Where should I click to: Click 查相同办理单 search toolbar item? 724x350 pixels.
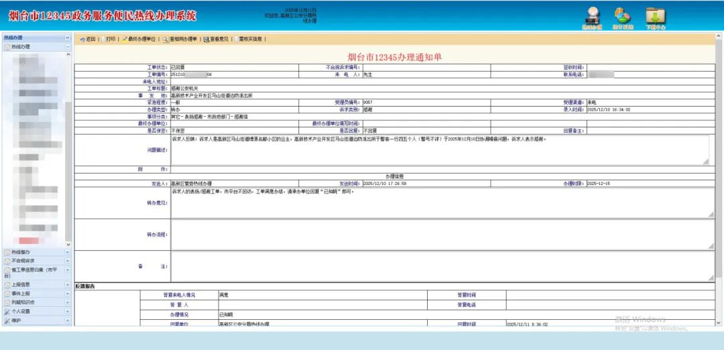tap(180, 40)
